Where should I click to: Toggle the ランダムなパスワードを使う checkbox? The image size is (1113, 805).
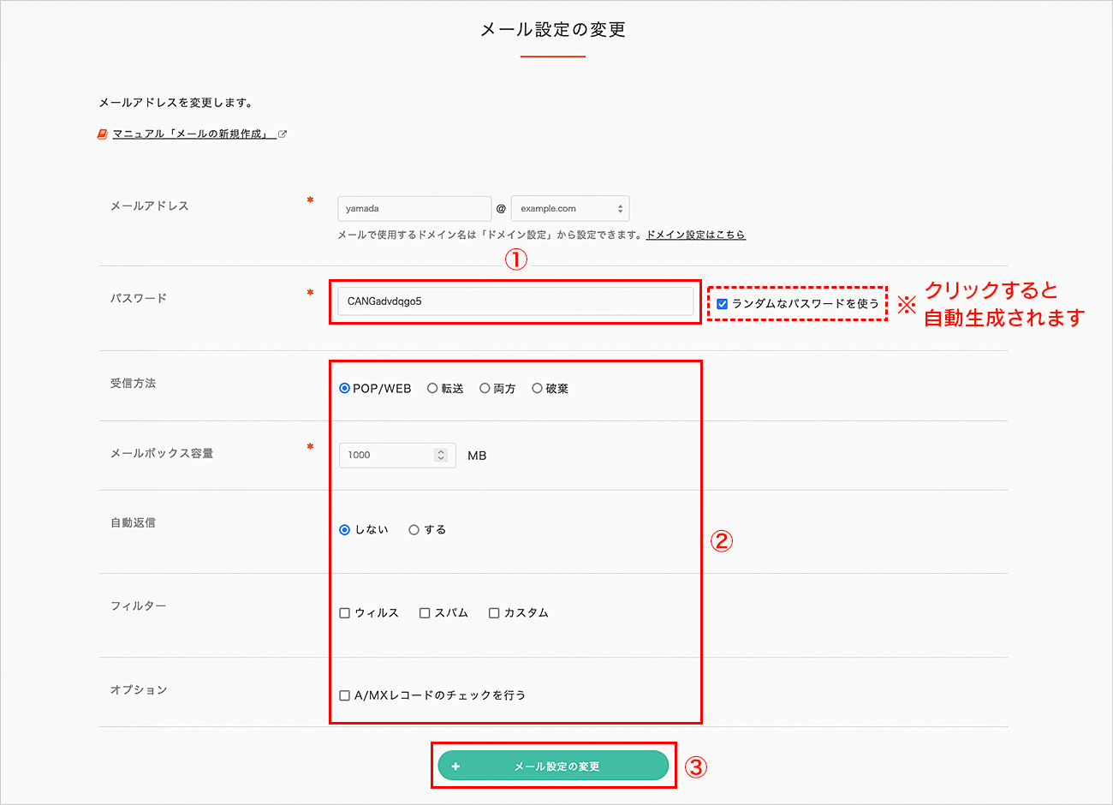[723, 304]
